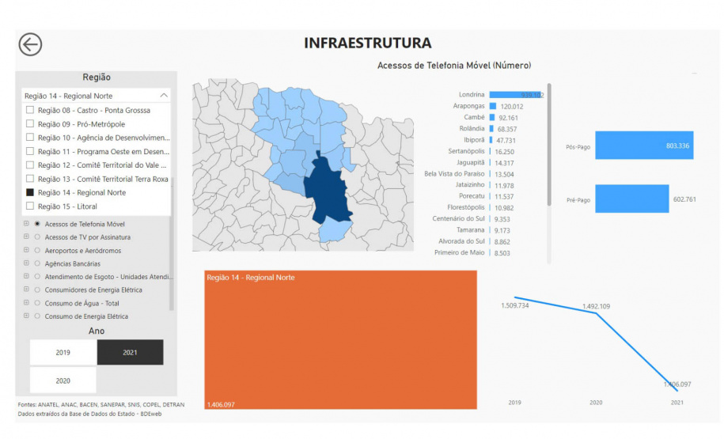The image size is (724, 439).
Task: Click the orange Região 14 treemap tile
Action: tap(340, 340)
